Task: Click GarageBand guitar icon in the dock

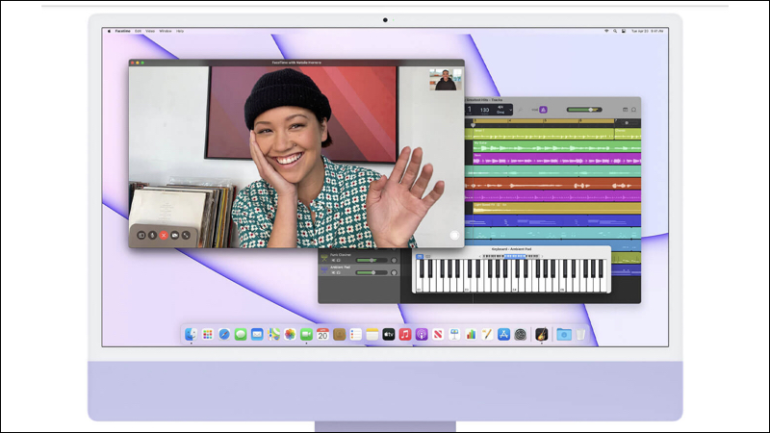Action: [x=542, y=334]
